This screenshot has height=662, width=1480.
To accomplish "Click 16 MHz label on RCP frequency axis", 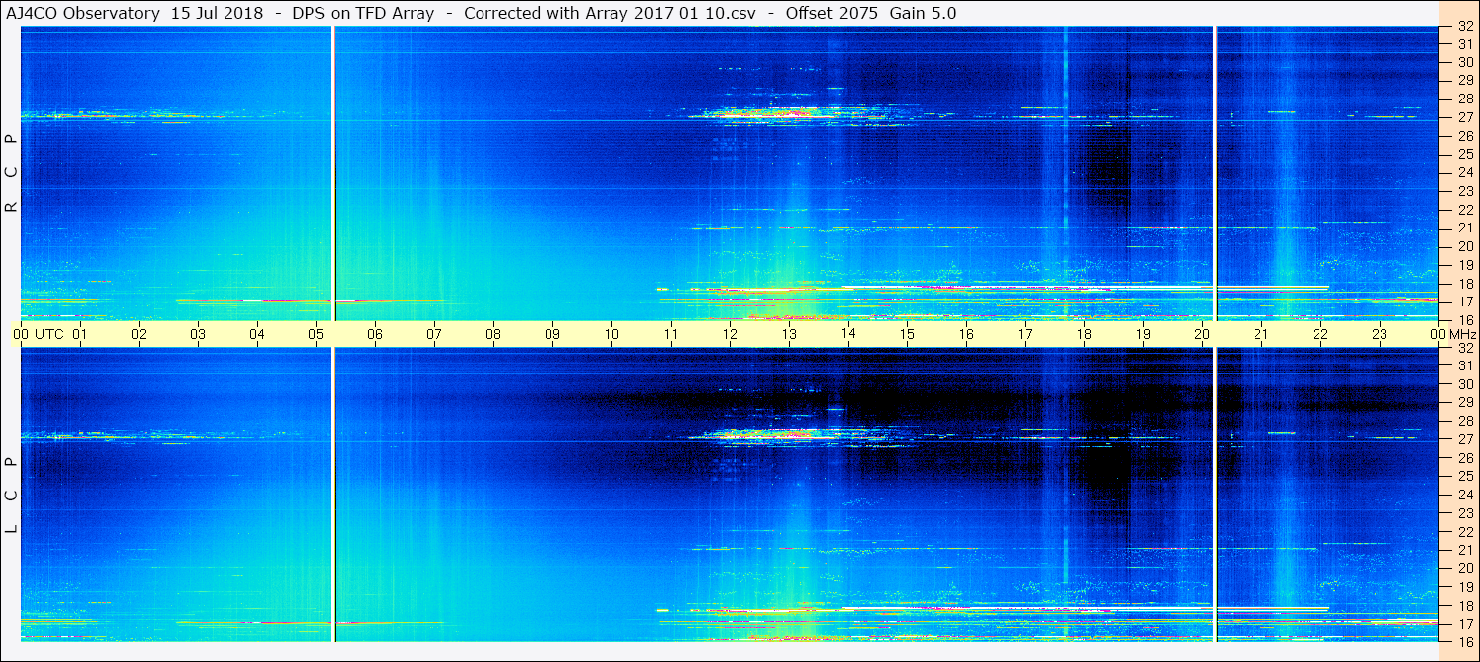I will tap(1465, 320).
